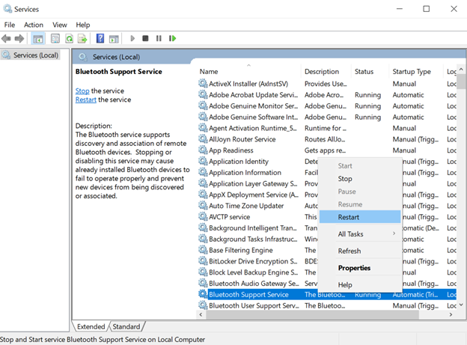Click the vertical scrollbar up arrow
467x345 pixels.
461,69
